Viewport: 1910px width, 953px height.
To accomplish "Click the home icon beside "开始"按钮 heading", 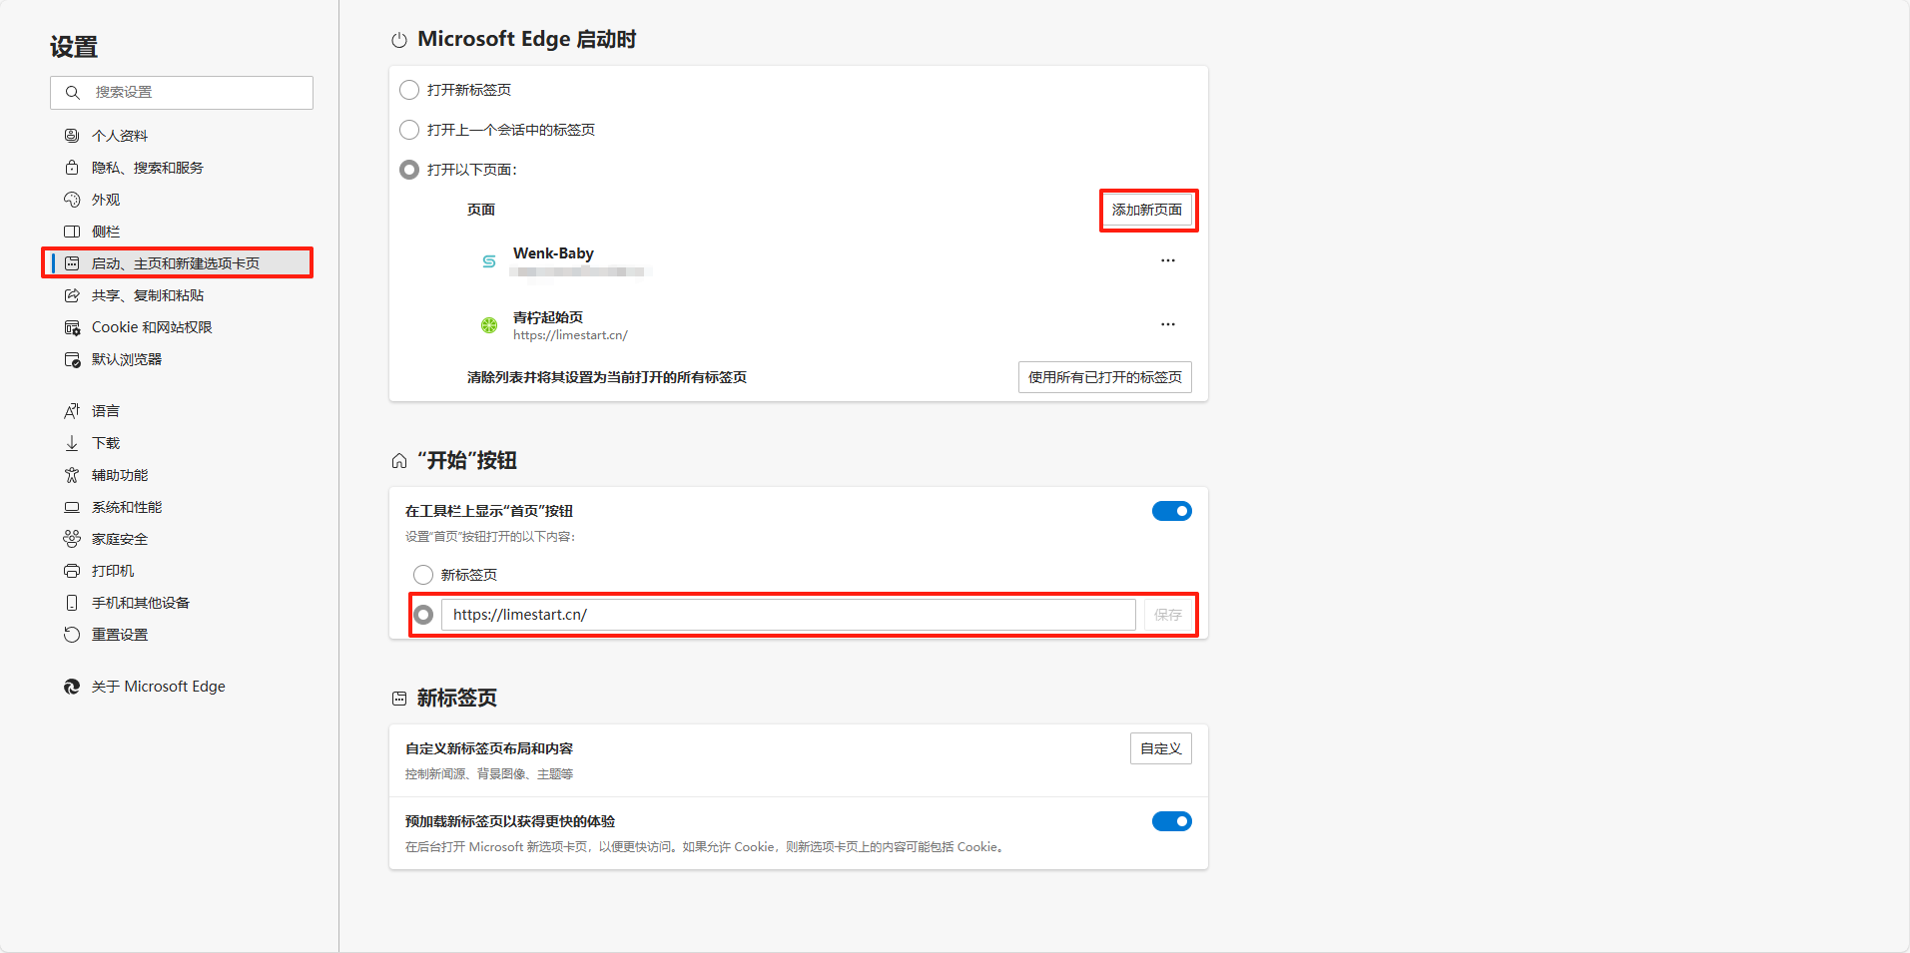I will click(399, 461).
